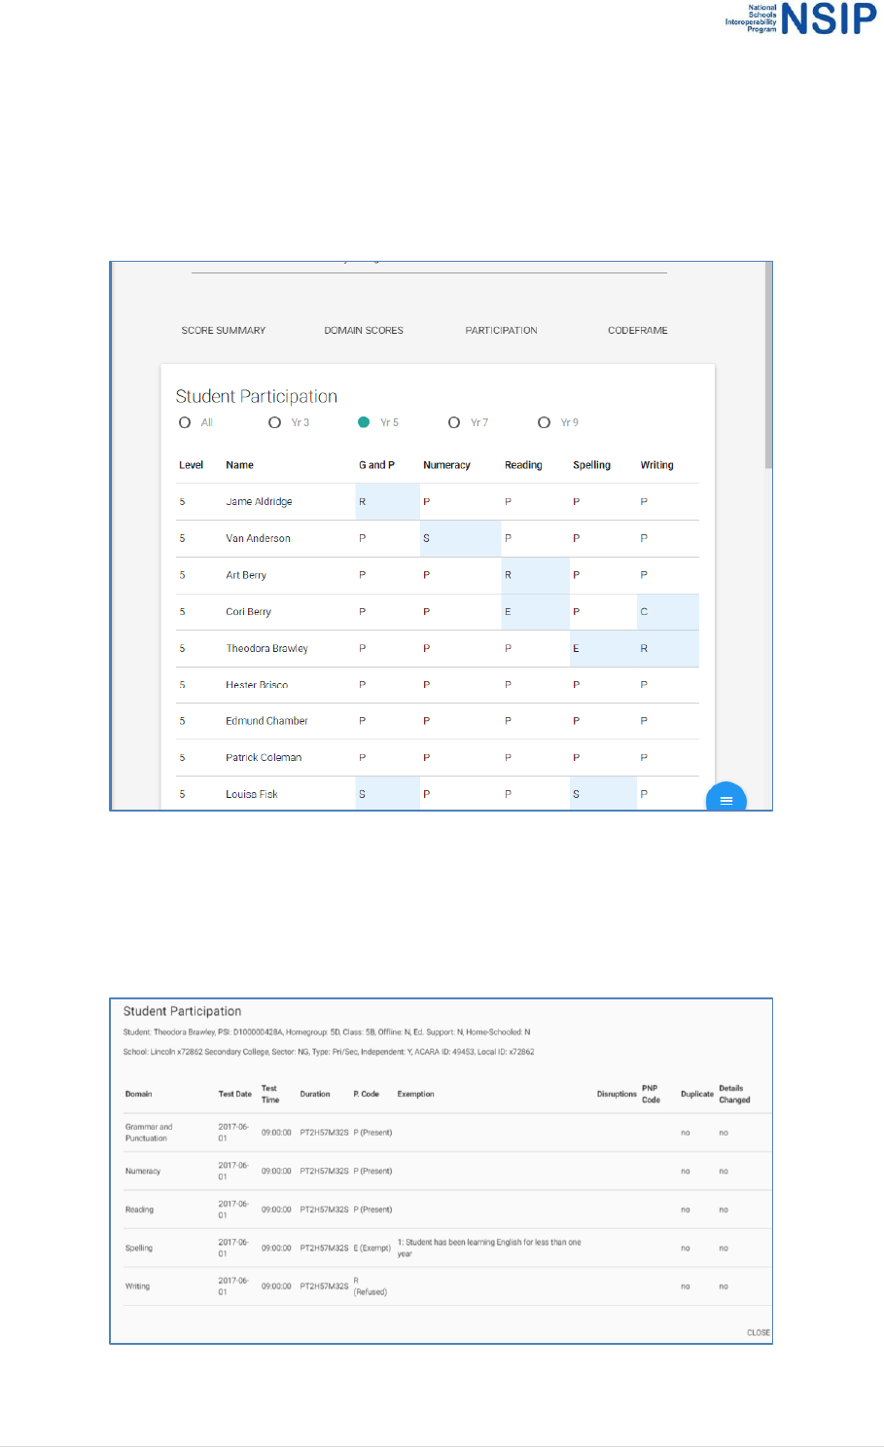Screen dimensions: 884x1447
Task: Click the Writing domain in detail table
Action: pos(137,1286)
